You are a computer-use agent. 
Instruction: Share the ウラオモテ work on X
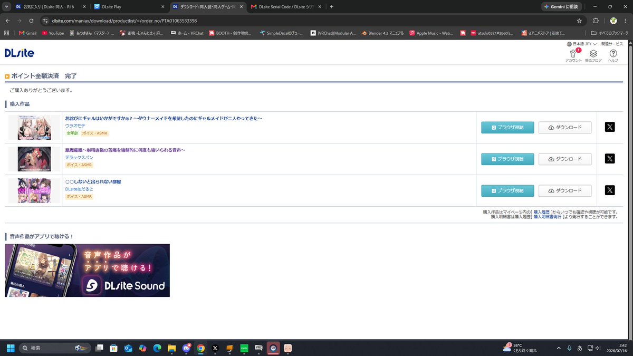[x=610, y=127]
